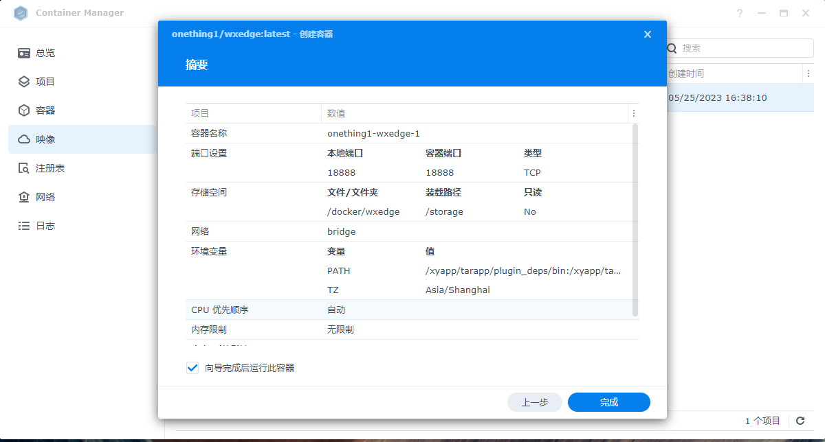Image resolution: width=825 pixels, height=442 pixels.
Task: Close the 创建容器 dialog with X
Action: point(648,34)
